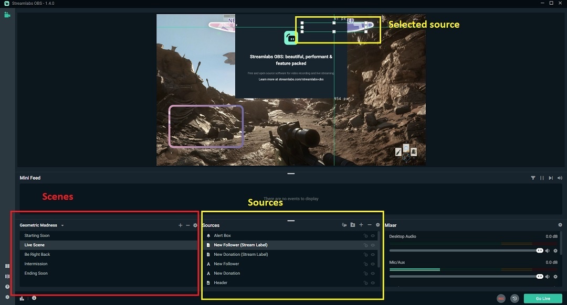Mute Mini Feed event sounds
This screenshot has height=305, width=567.
560,178
